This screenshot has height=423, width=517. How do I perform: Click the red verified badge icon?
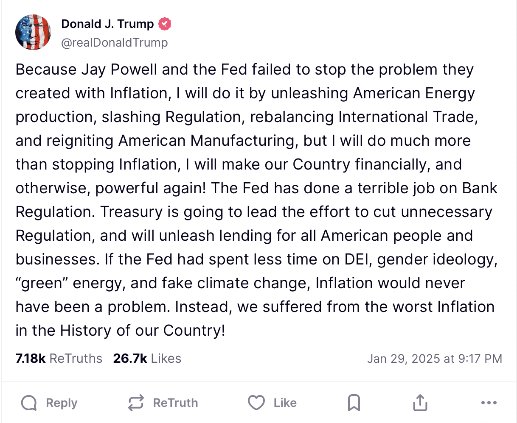coord(165,24)
